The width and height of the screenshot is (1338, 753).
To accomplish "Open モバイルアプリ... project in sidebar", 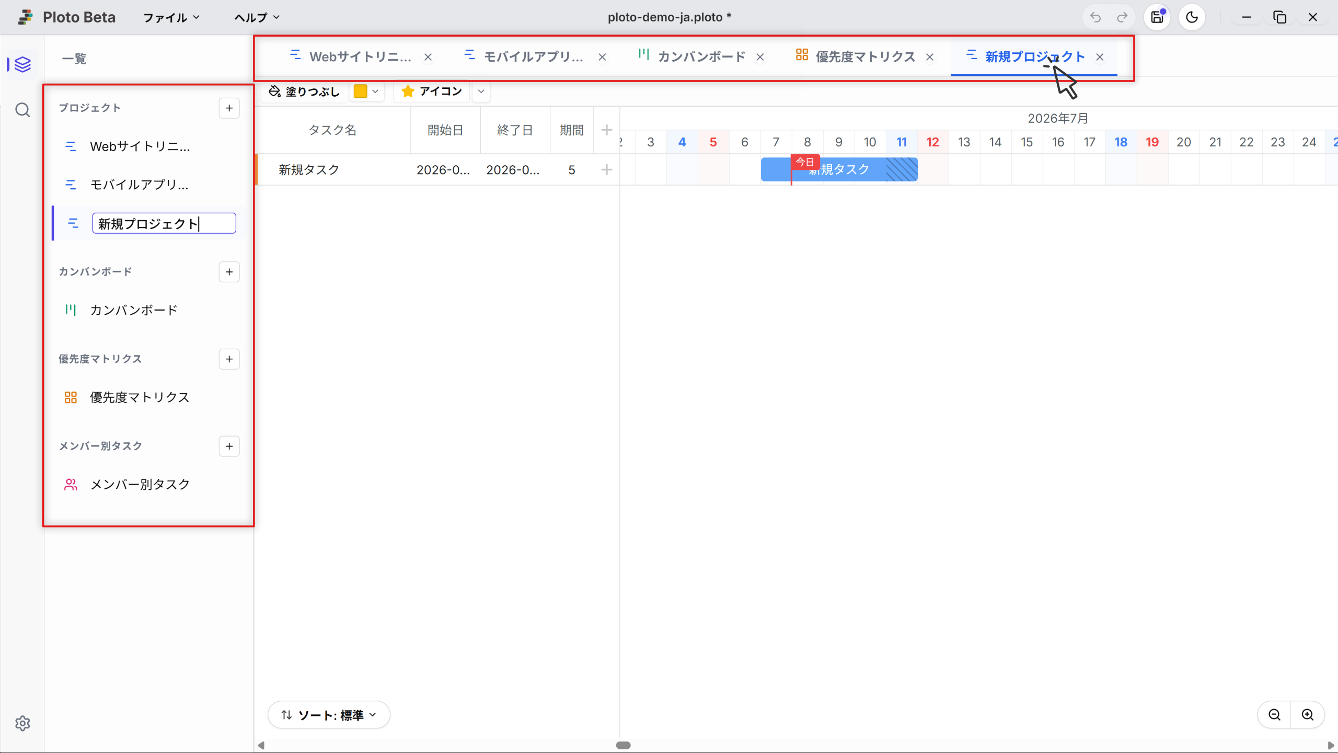I will pyautogui.click(x=148, y=185).
